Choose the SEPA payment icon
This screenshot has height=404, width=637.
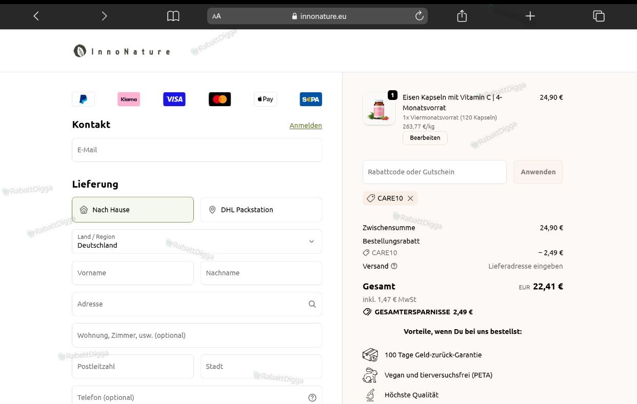tap(311, 99)
